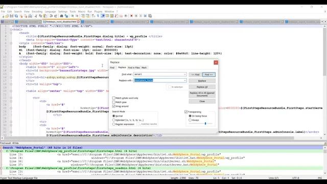327x184 pixels.
Task: Toggle the highlighted indent guide icon
Action: (x=103, y=16)
